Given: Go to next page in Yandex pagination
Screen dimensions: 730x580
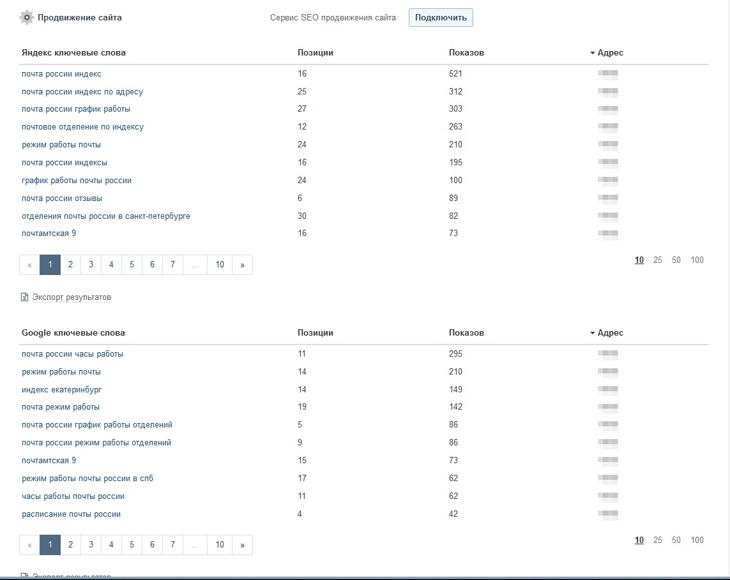Looking at the screenshot, I should pos(242,265).
